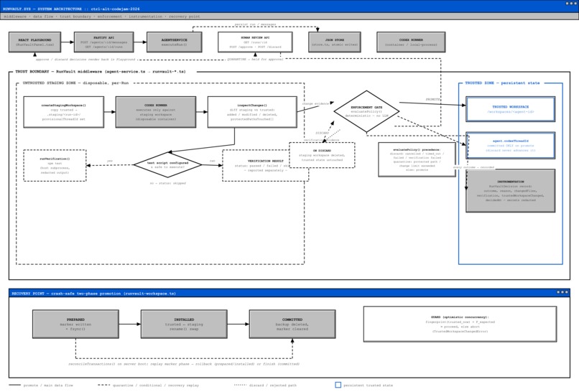Screen dimensions: 579x392
Task: Click the RECOVERY POINT panel title
Action: tap(94, 294)
